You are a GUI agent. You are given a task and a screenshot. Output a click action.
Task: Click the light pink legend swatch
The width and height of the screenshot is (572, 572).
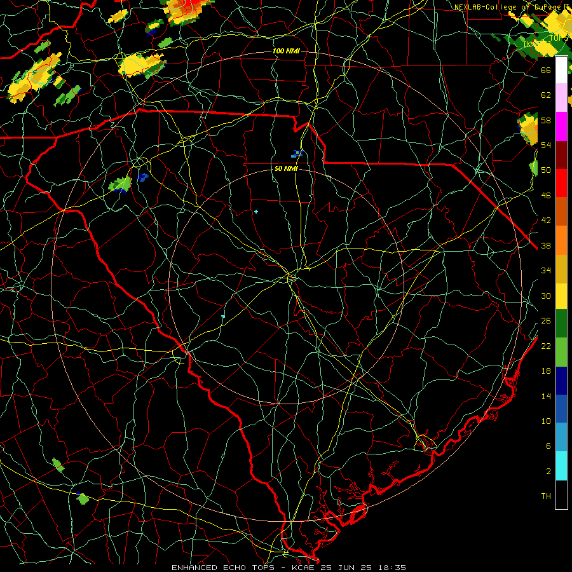561,97
